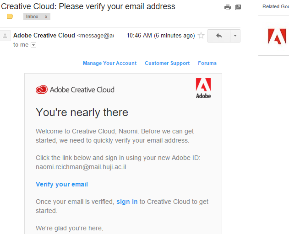Open the Forums link

point(207,63)
